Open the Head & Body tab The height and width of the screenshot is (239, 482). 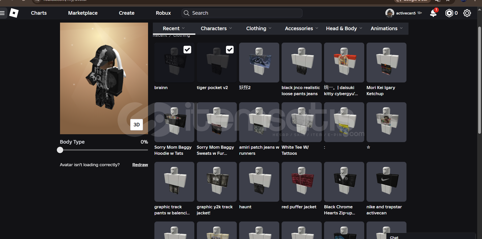tap(344, 28)
